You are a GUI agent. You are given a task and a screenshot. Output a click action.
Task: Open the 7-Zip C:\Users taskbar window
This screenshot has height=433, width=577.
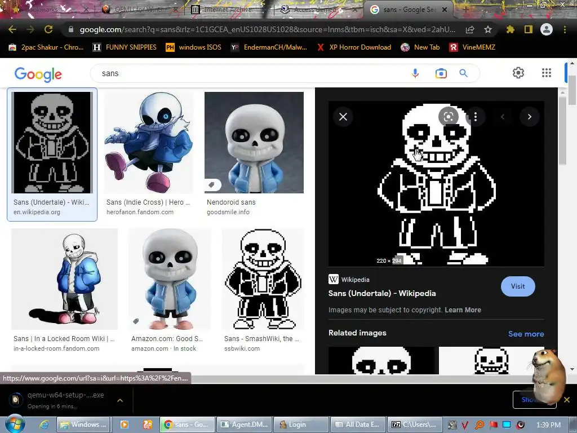414,425
